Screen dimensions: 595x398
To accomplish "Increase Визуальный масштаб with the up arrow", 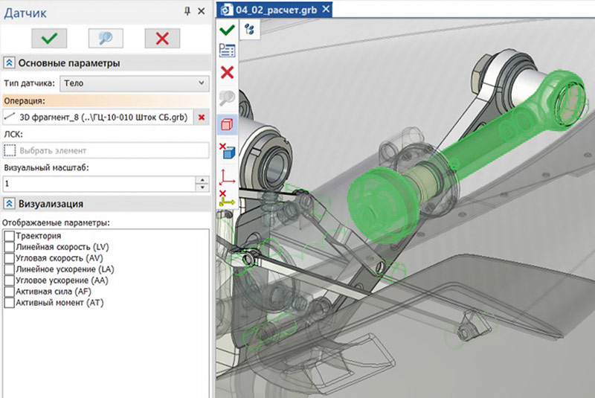I will pyautogui.click(x=201, y=179).
